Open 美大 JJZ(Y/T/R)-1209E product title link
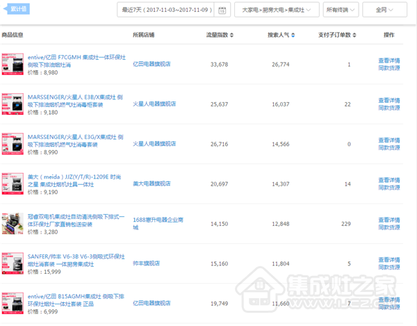The image size is (417, 326). [x=74, y=181]
